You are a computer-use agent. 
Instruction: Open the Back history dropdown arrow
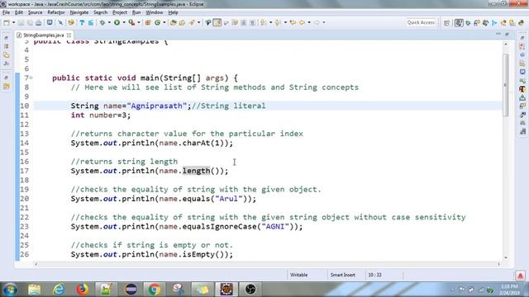tap(308, 22)
